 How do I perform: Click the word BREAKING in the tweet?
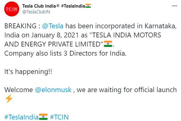point(20,26)
